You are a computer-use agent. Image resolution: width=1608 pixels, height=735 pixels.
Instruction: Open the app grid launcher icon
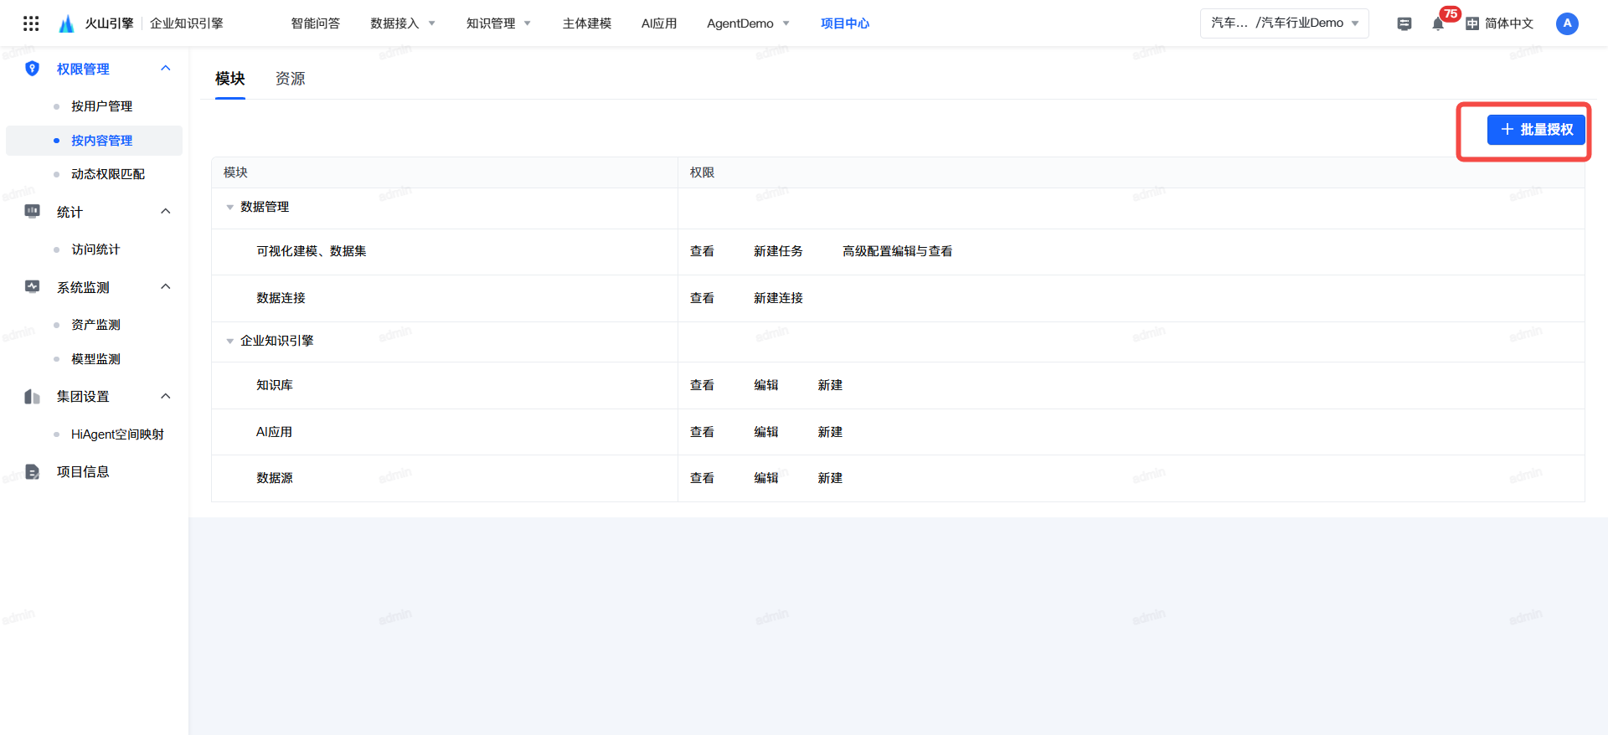[x=31, y=23]
